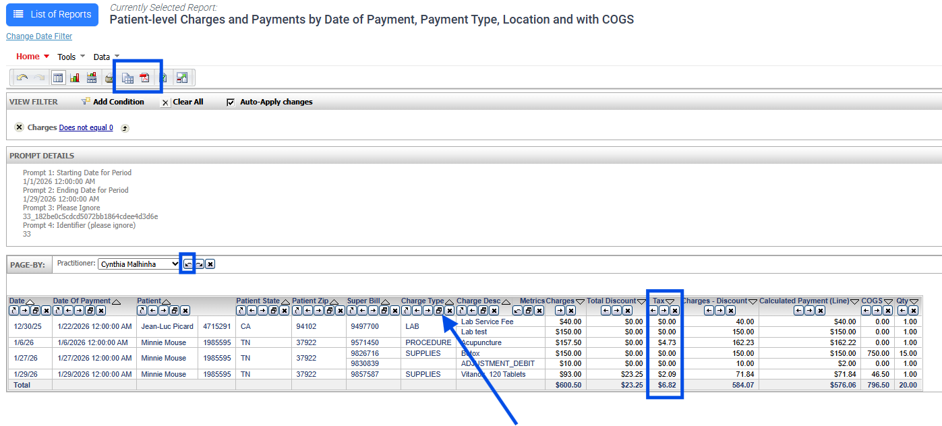The image size is (942, 426).
Task: Click the Charge Desc column header
Action: 478,301
